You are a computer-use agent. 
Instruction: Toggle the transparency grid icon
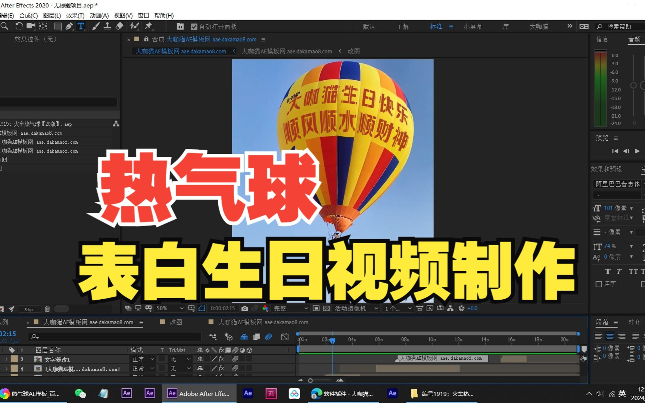[x=326, y=308]
